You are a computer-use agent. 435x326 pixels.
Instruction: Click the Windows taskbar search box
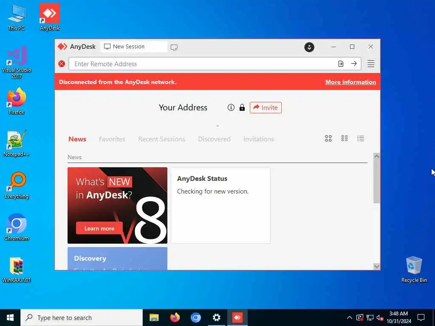click(82, 318)
